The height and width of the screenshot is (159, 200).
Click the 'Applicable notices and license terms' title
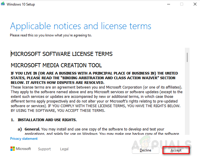point(81,26)
